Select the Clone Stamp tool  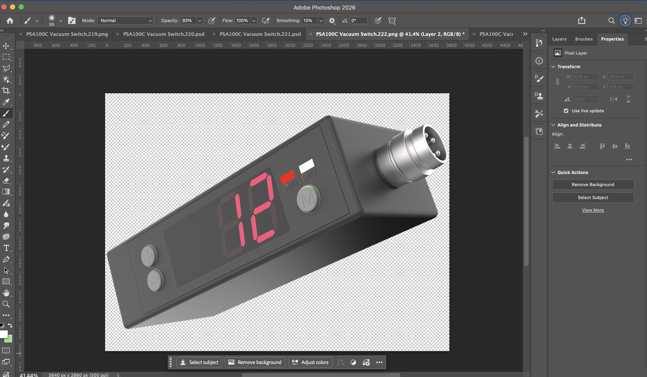6,158
